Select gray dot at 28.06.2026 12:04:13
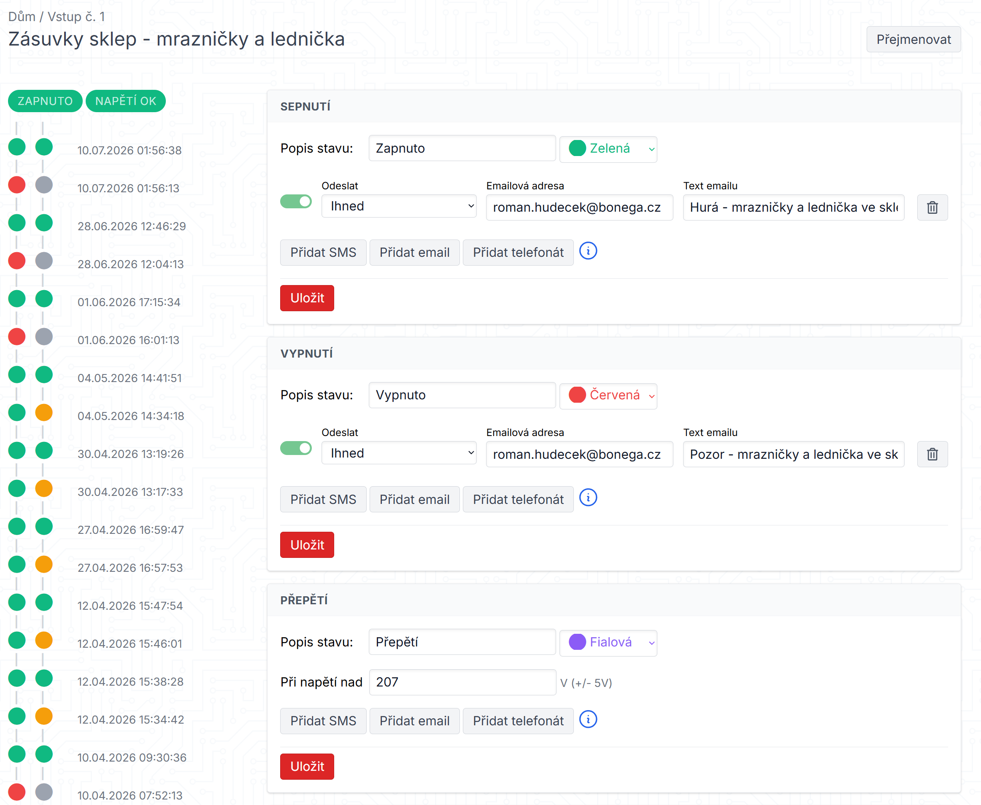Viewport: 981px width, 805px height. pos(44,261)
